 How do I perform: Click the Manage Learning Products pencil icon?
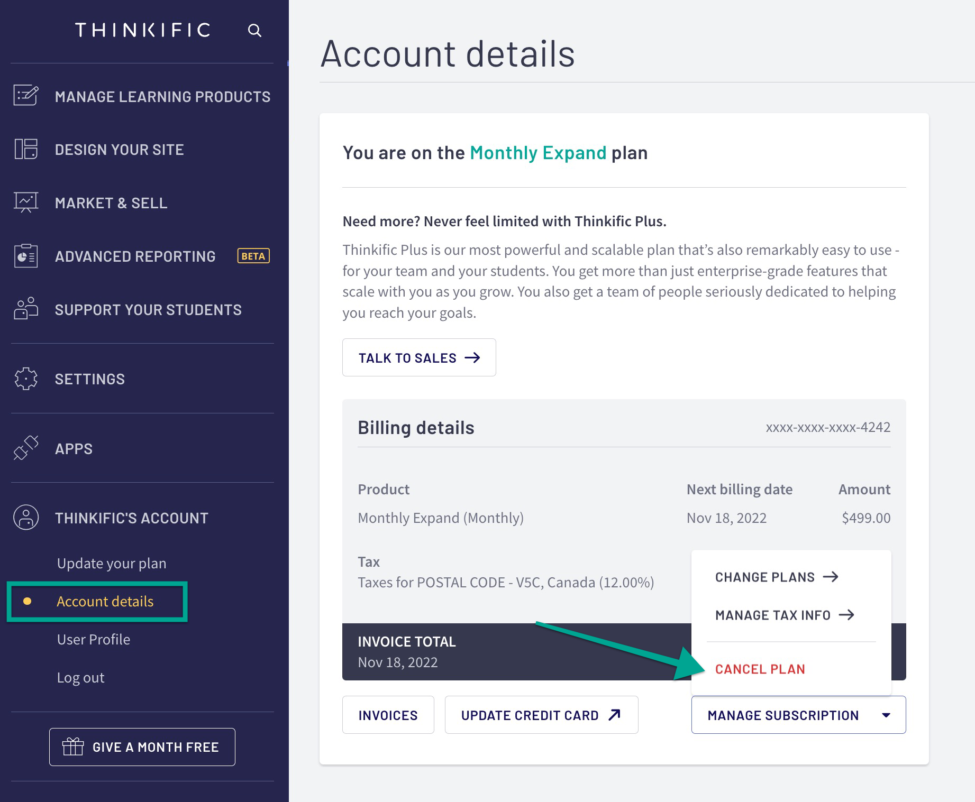pos(26,96)
